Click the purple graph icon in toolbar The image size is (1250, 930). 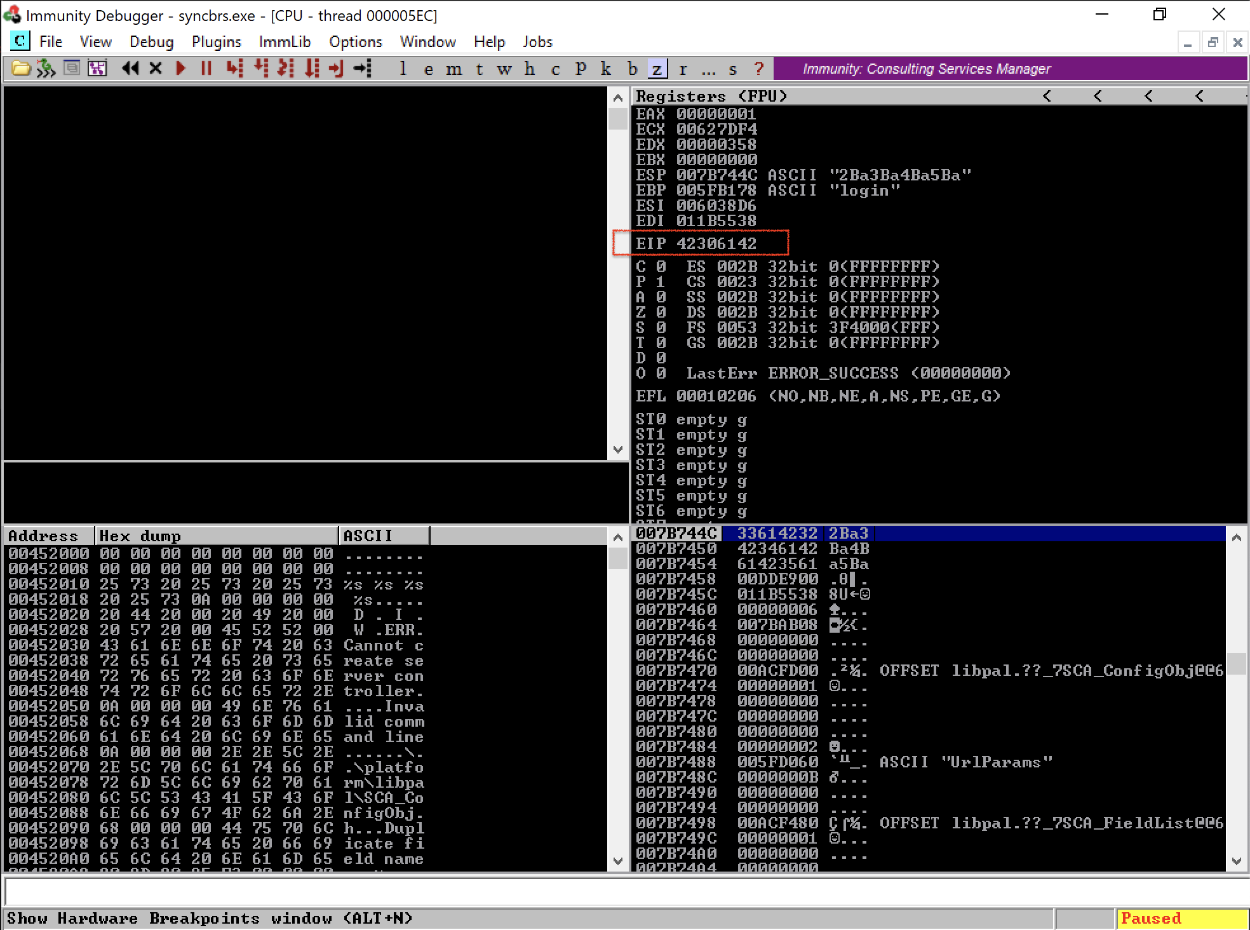pyautogui.click(x=97, y=68)
